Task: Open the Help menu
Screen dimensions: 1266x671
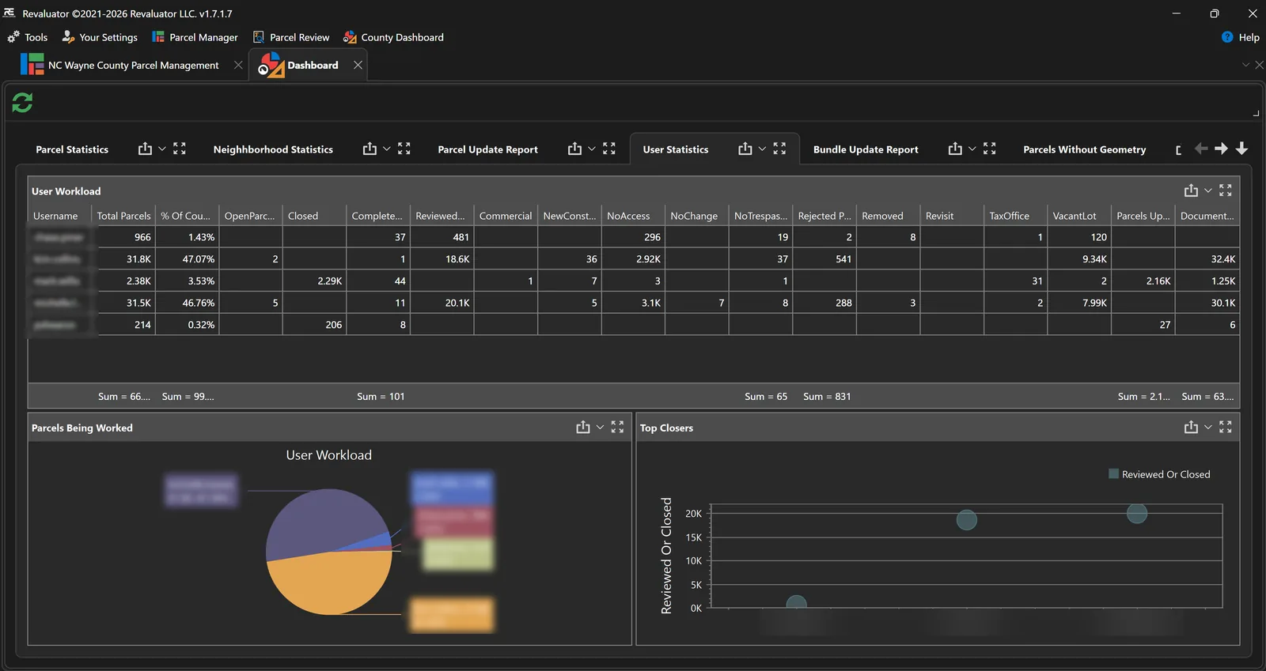Action: [x=1241, y=37]
